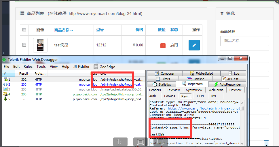Screen dimensions: 279x147
Task: Tick the select-all checkbox in product table header
Action: (x=24, y=30)
